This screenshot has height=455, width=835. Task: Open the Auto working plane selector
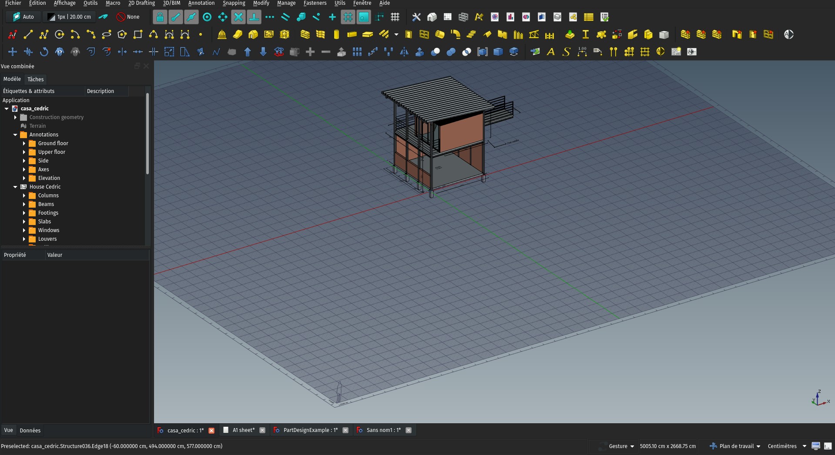click(x=23, y=17)
